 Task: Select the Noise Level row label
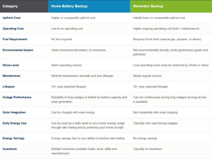point(11,65)
